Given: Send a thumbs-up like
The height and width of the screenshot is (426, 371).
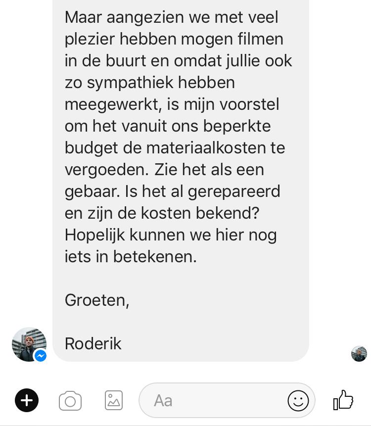Looking at the screenshot, I should tap(343, 400).
